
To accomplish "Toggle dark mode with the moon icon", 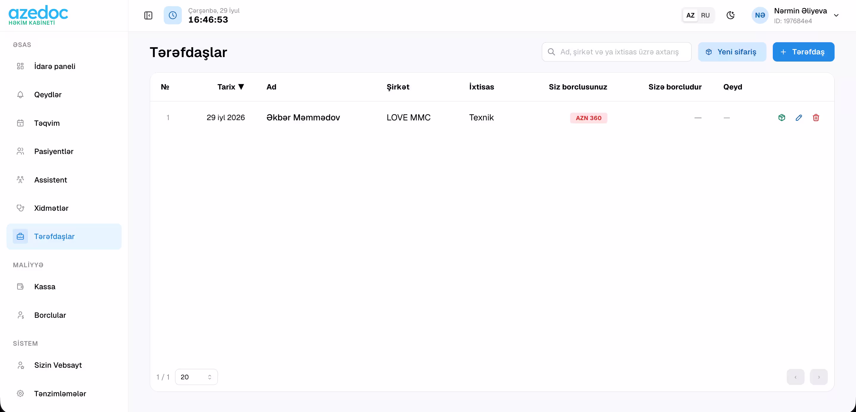I will point(730,15).
